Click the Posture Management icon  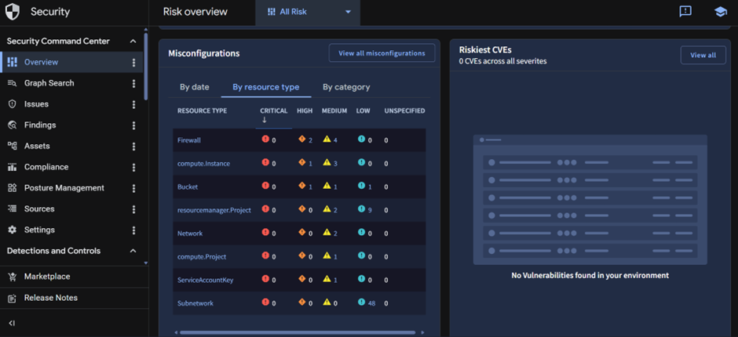coord(13,188)
